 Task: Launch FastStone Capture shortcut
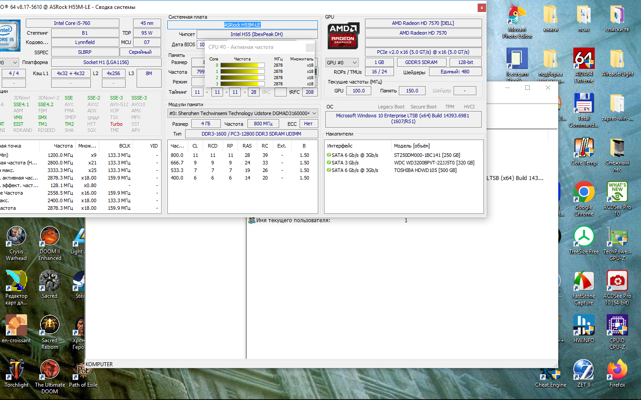coord(584,288)
